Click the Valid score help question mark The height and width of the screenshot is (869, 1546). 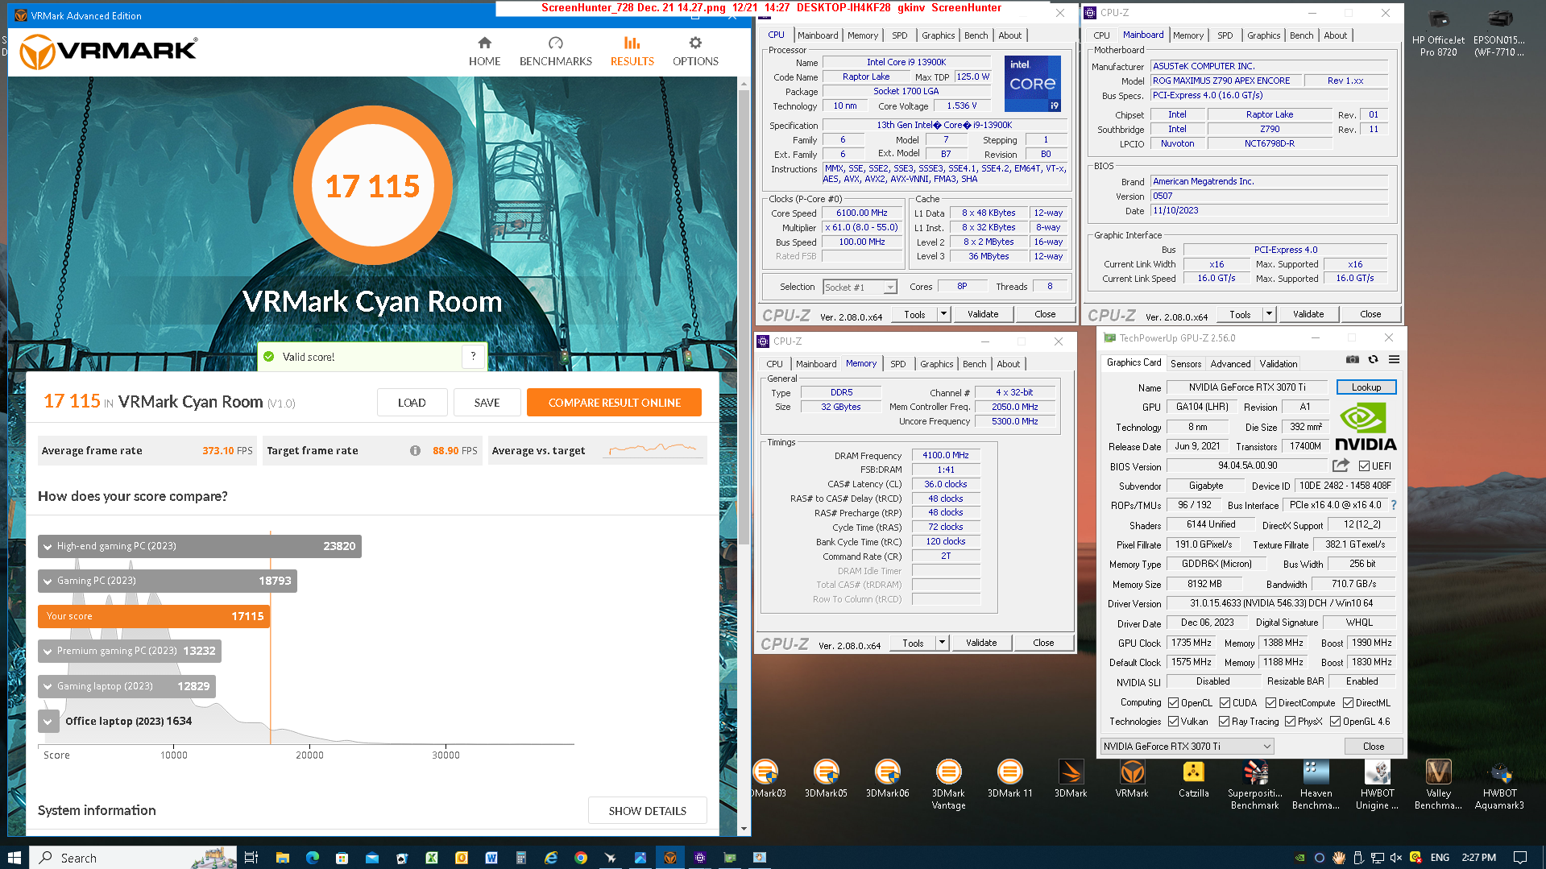point(473,356)
